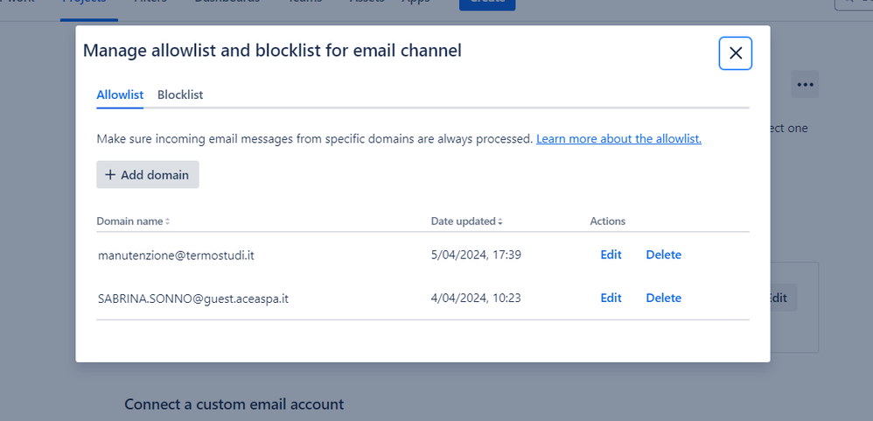The image size is (873, 421).
Task: Select the manutenzione@termostudi.it domain text
Action: click(x=176, y=256)
